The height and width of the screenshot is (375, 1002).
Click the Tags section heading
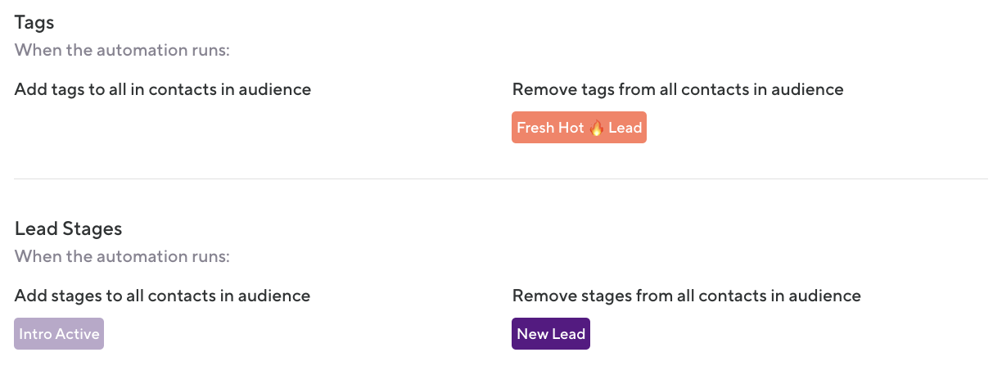coord(34,22)
